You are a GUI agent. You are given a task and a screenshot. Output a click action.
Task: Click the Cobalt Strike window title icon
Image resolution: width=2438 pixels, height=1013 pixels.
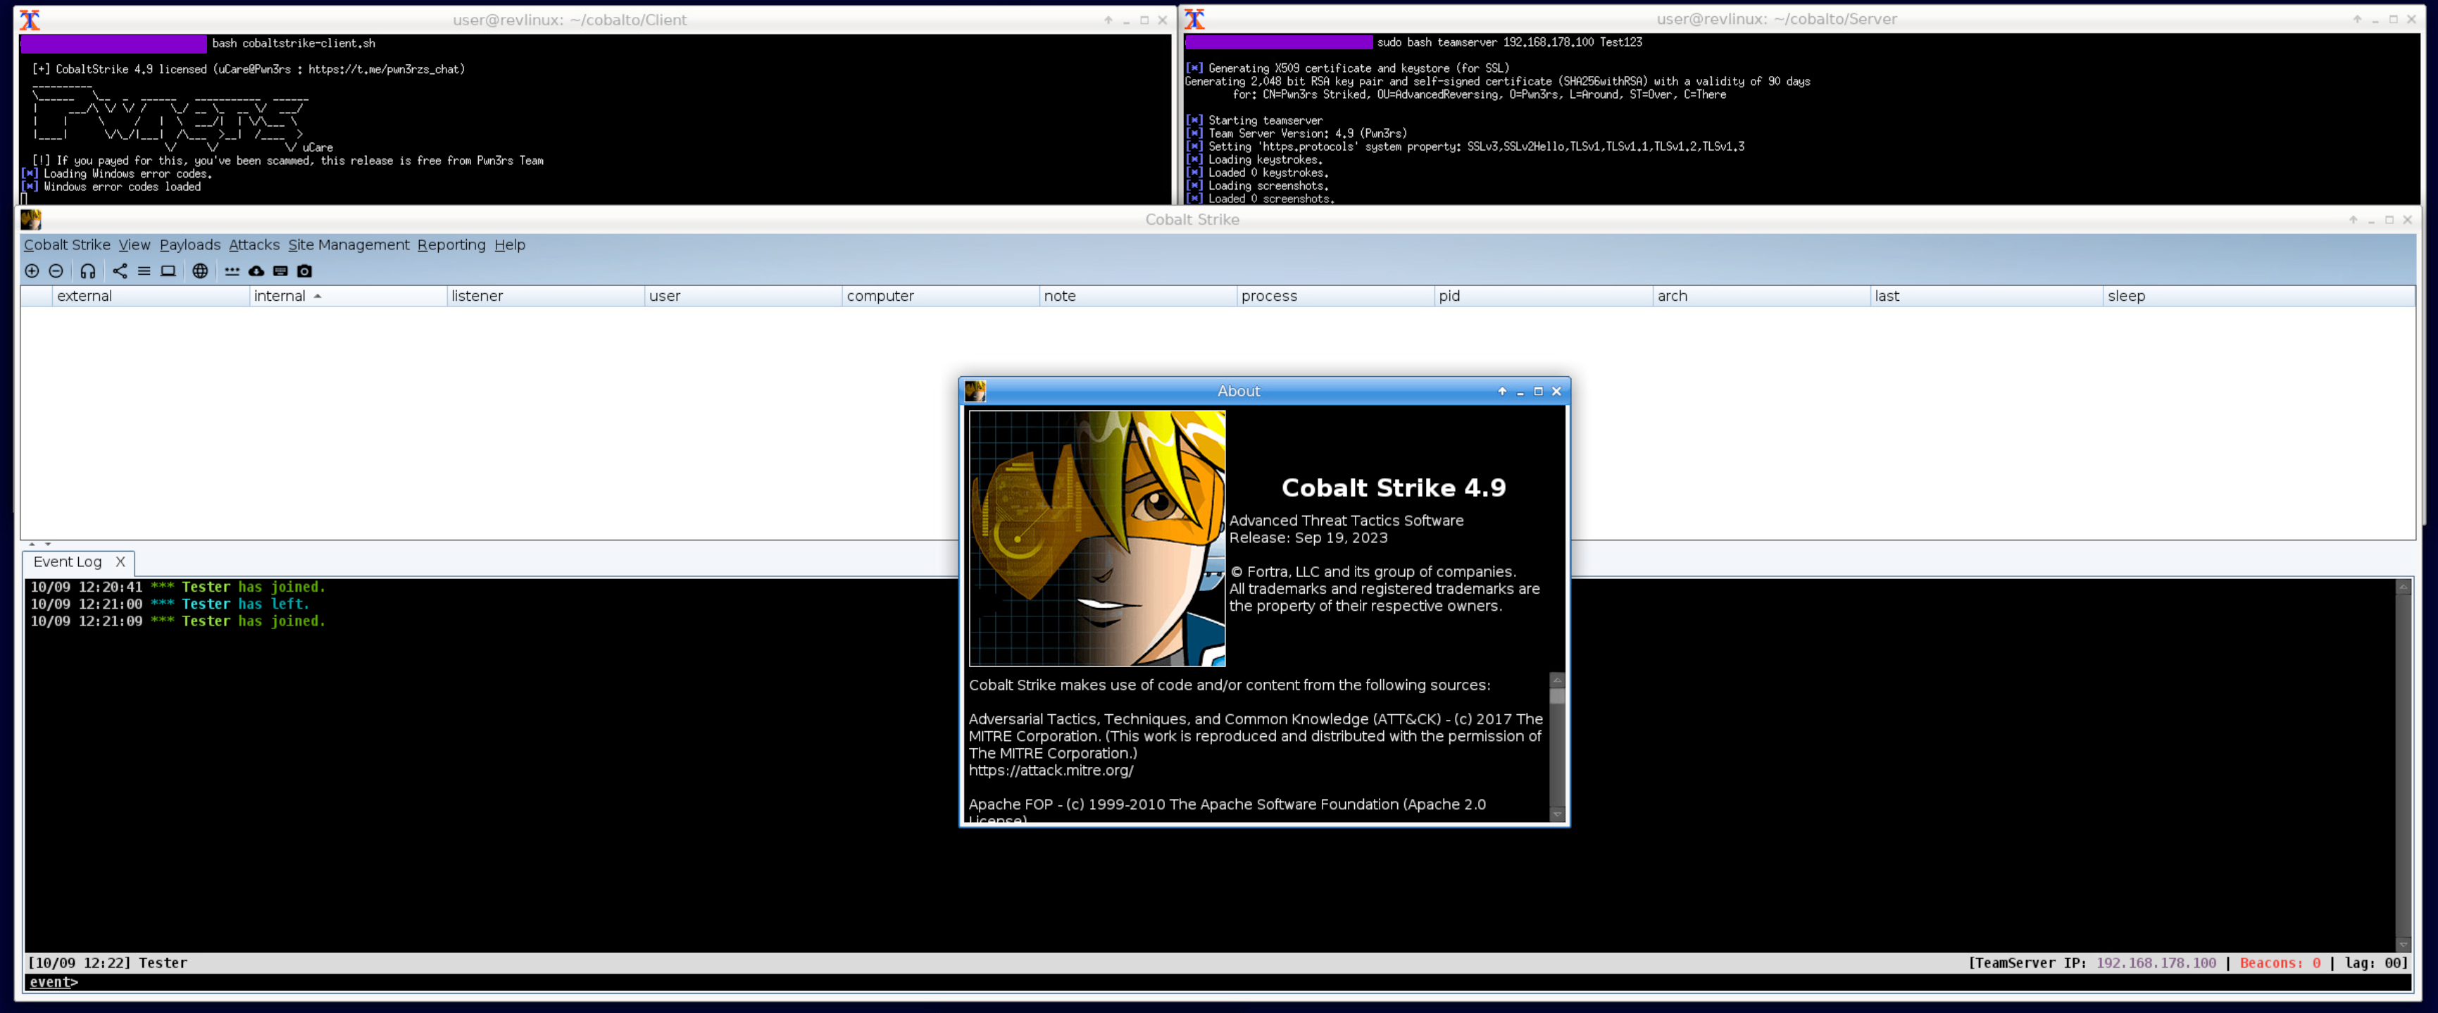(x=31, y=220)
